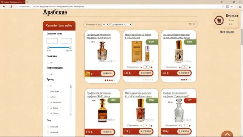Click the downloads icon in browser toolbar
The height and width of the screenshot is (137, 243).
coord(240,6)
